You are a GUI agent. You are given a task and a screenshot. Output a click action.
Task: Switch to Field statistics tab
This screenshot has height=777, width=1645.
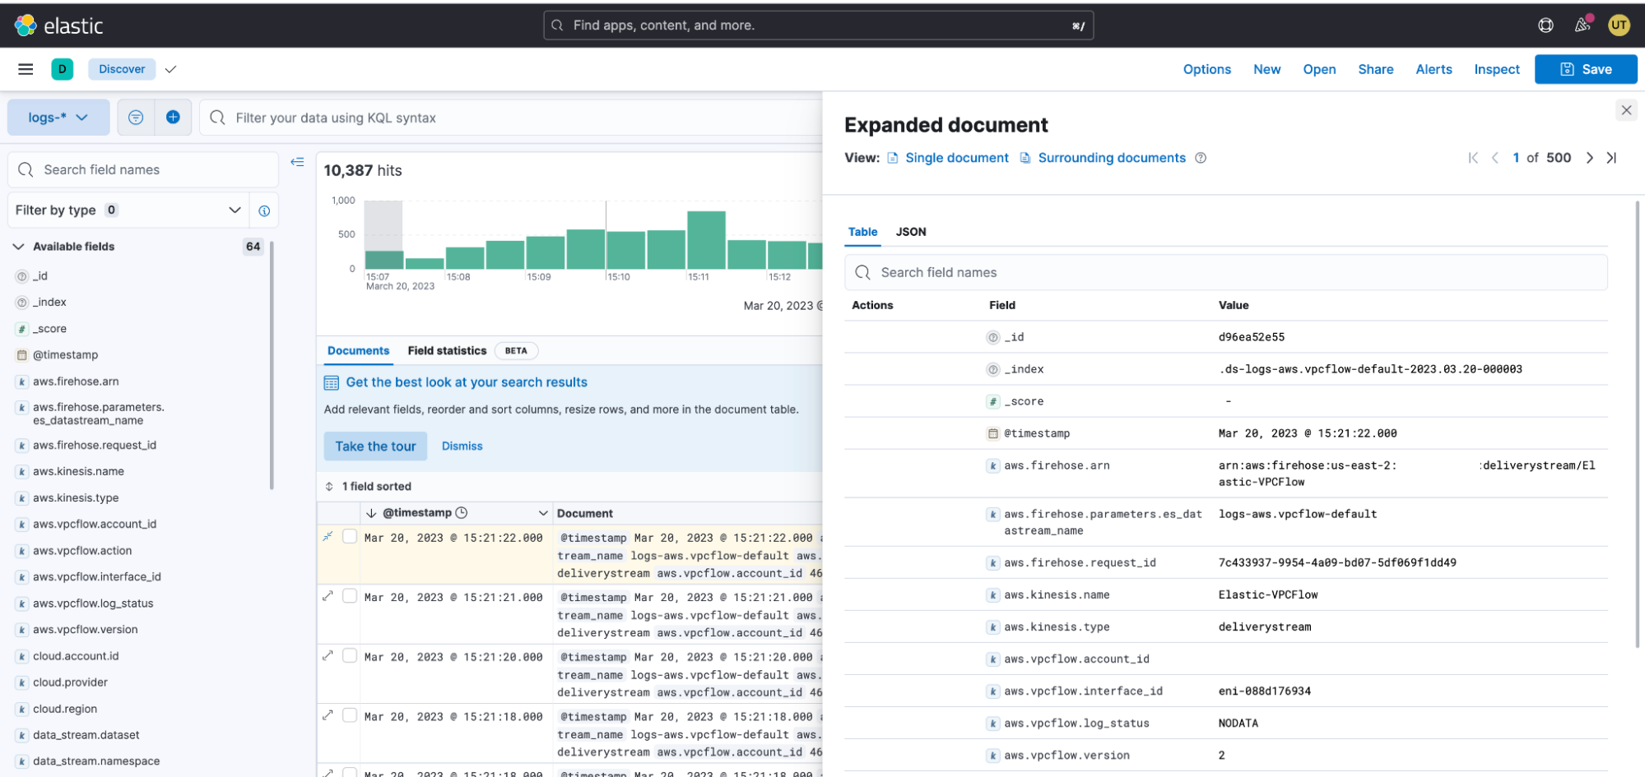[447, 351]
